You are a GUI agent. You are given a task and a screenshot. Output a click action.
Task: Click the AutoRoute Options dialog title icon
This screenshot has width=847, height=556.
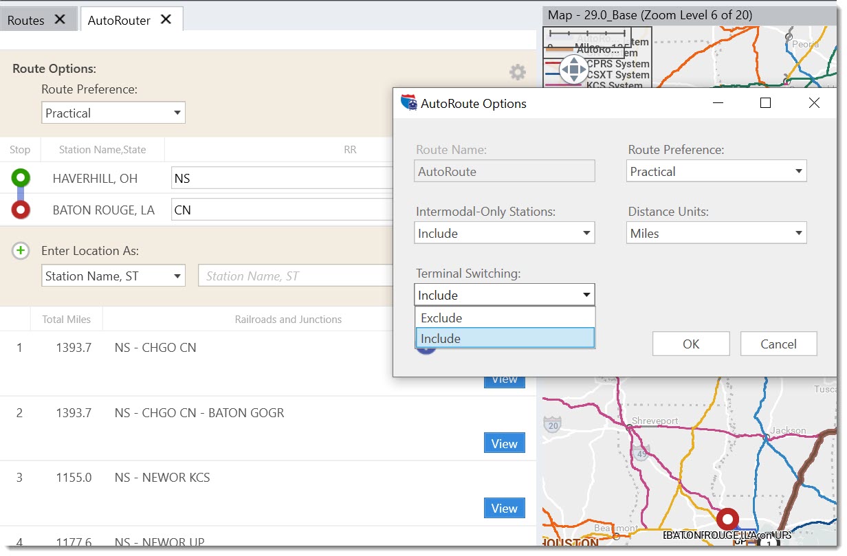click(x=409, y=103)
